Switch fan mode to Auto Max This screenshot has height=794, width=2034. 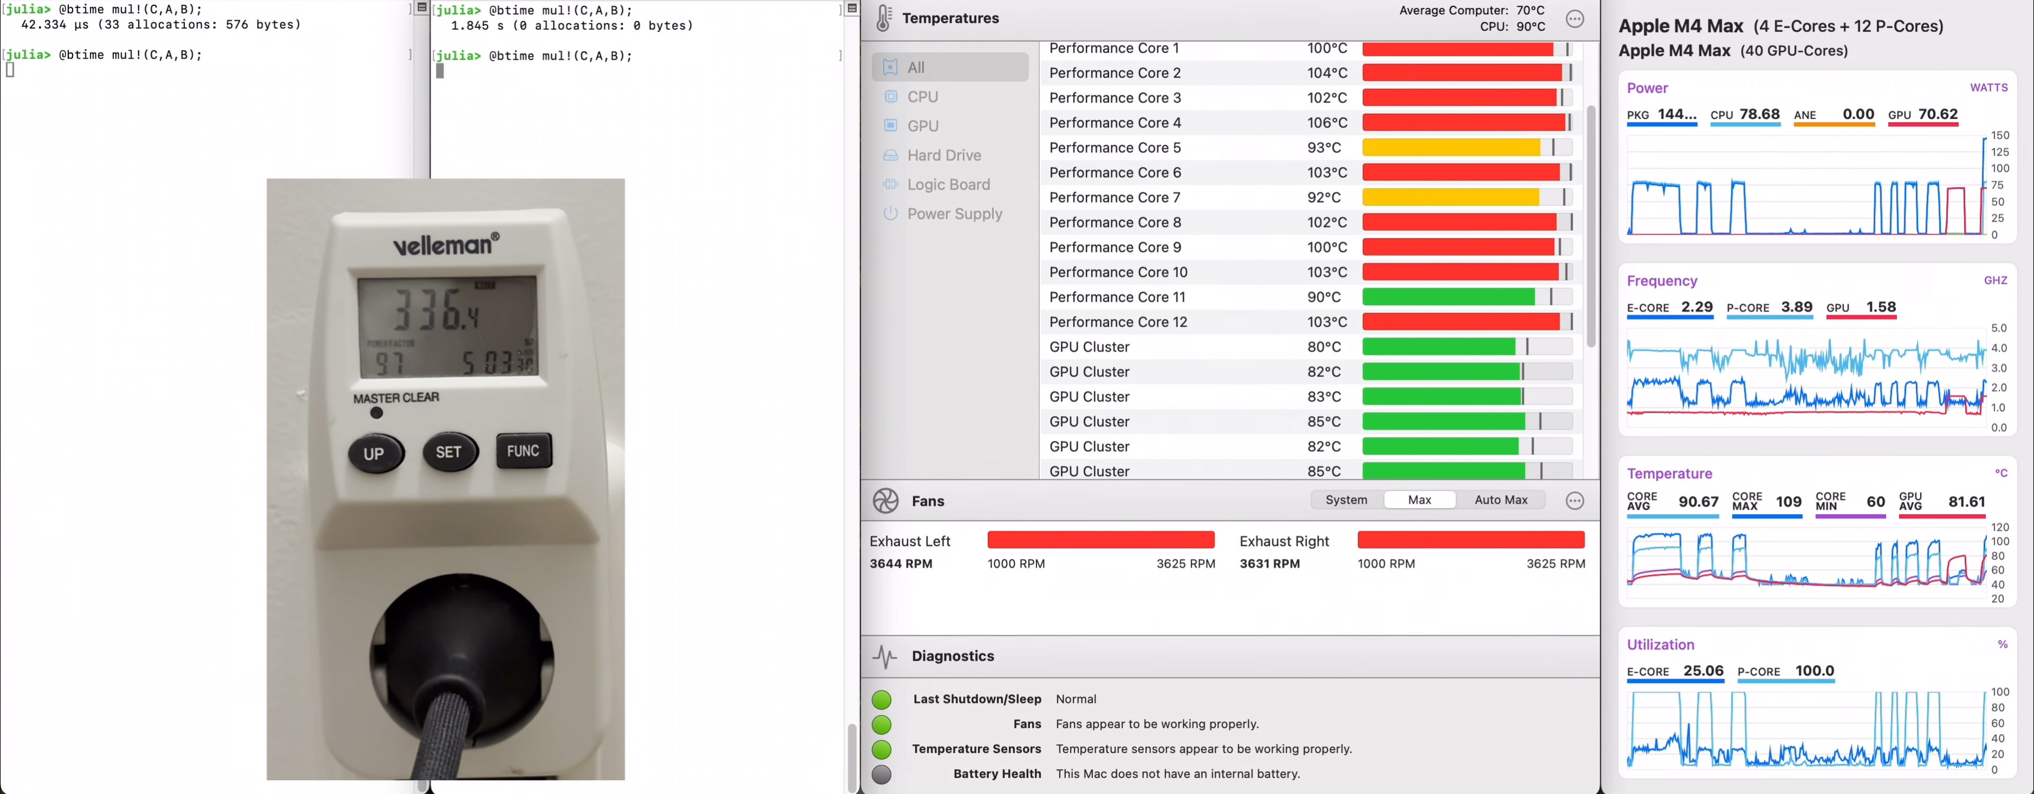[x=1500, y=500]
